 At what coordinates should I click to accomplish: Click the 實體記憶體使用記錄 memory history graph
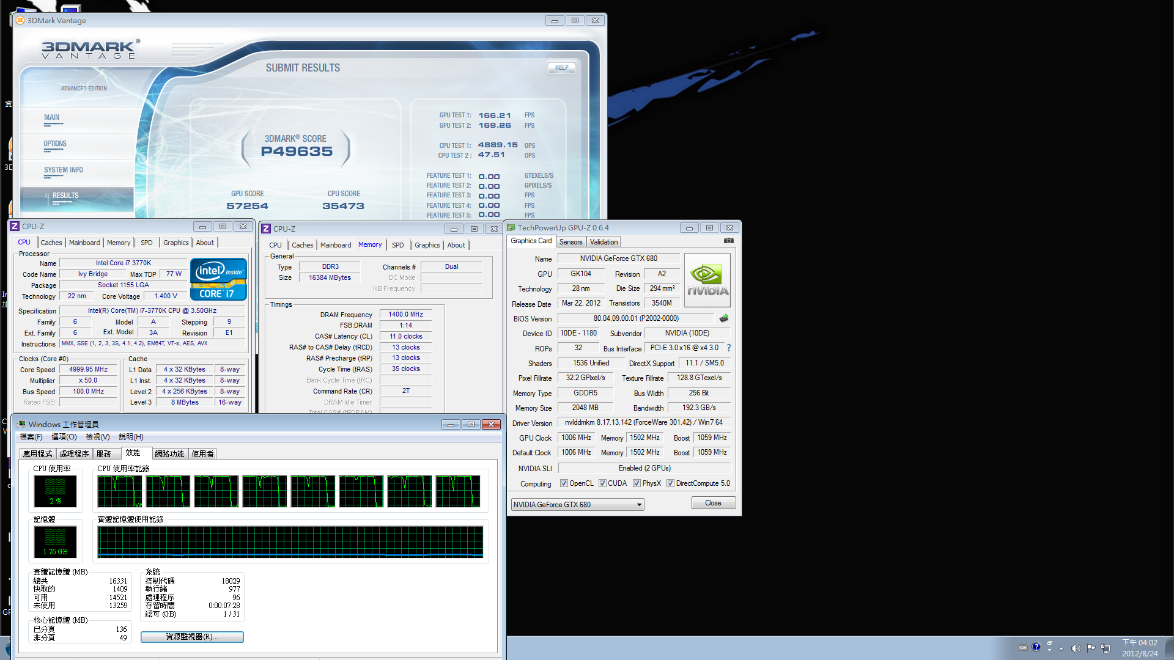[290, 542]
